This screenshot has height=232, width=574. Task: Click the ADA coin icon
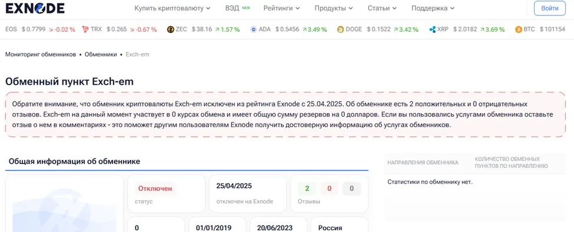253,29
